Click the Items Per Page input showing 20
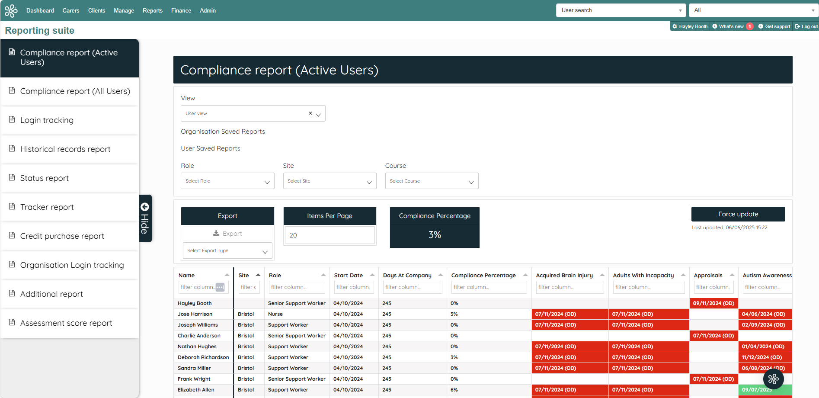The height and width of the screenshot is (398, 819). coord(330,235)
